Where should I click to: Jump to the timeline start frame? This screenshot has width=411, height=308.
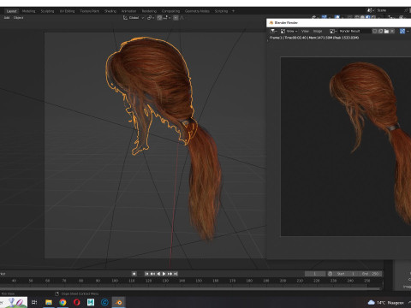click(x=146, y=274)
